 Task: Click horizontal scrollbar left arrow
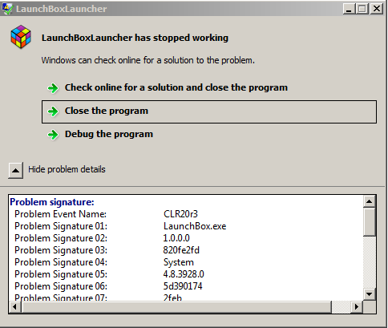[15, 306]
